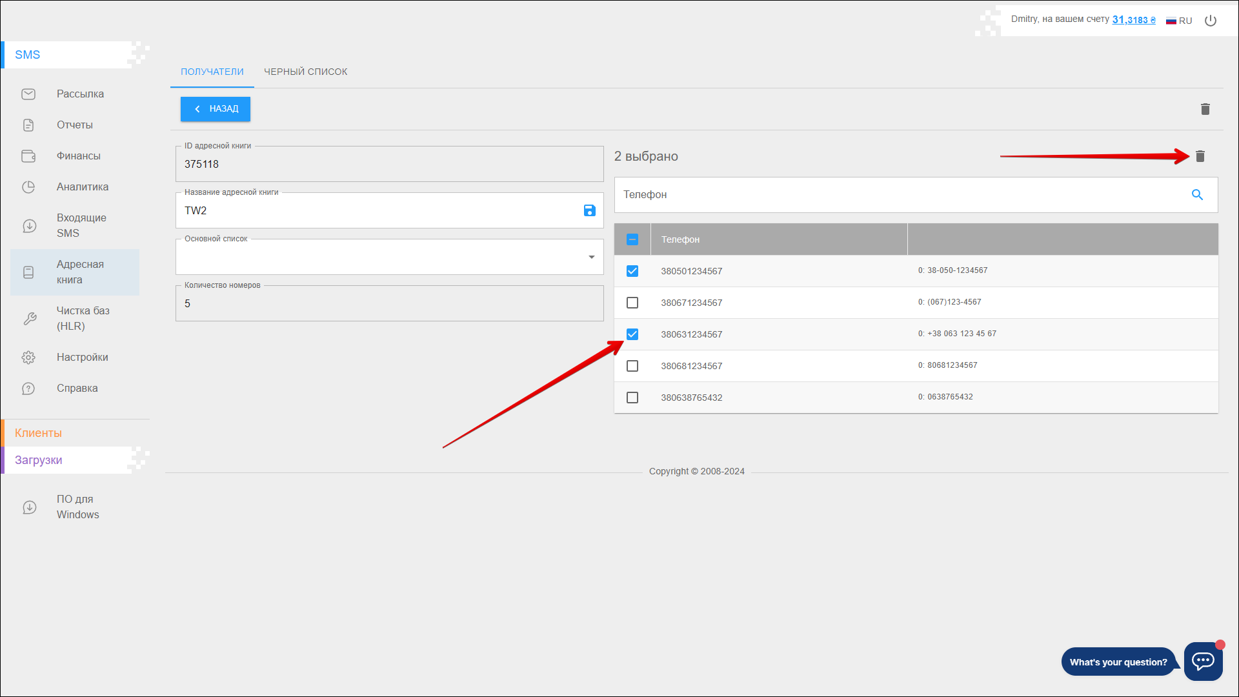Image resolution: width=1239 pixels, height=697 pixels.
Task: Switch to the ЧЕРНЫЙ СПИСОК tab
Action: [x=305, y=72]
